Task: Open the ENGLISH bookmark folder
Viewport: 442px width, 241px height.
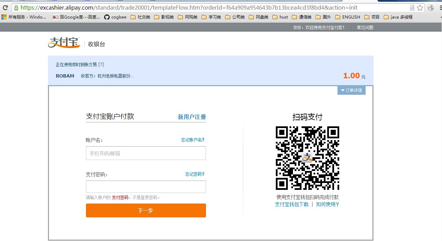Action: click(x=347, y=17)
